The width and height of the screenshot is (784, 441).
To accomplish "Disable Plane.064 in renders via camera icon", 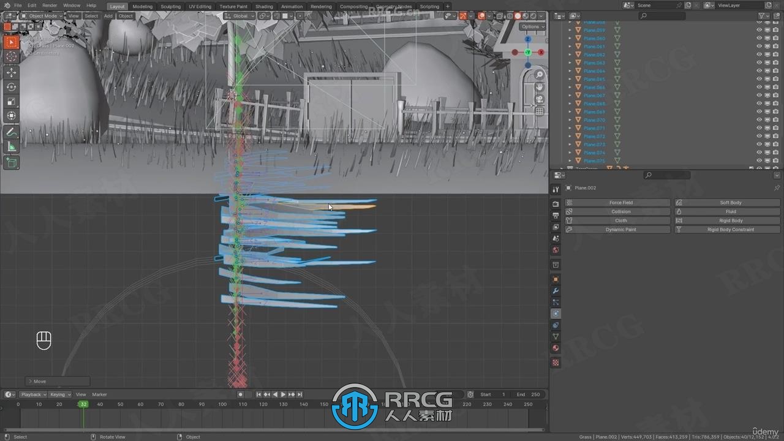I will tap(776, 71).
